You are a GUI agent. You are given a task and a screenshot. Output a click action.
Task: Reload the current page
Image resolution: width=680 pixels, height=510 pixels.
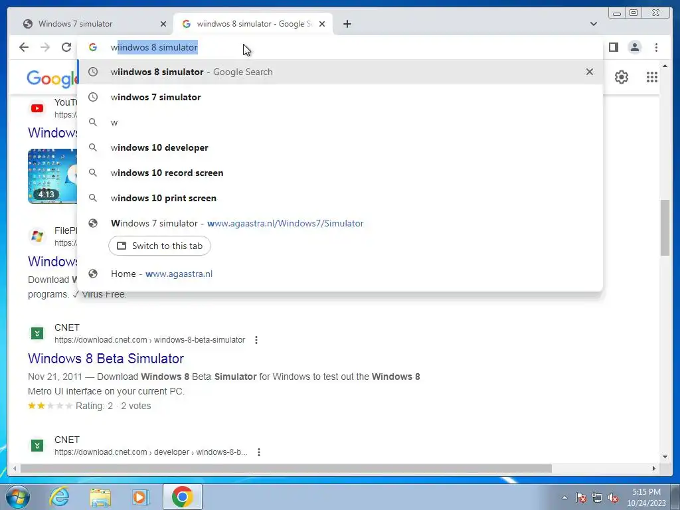(x=66, y=47)
